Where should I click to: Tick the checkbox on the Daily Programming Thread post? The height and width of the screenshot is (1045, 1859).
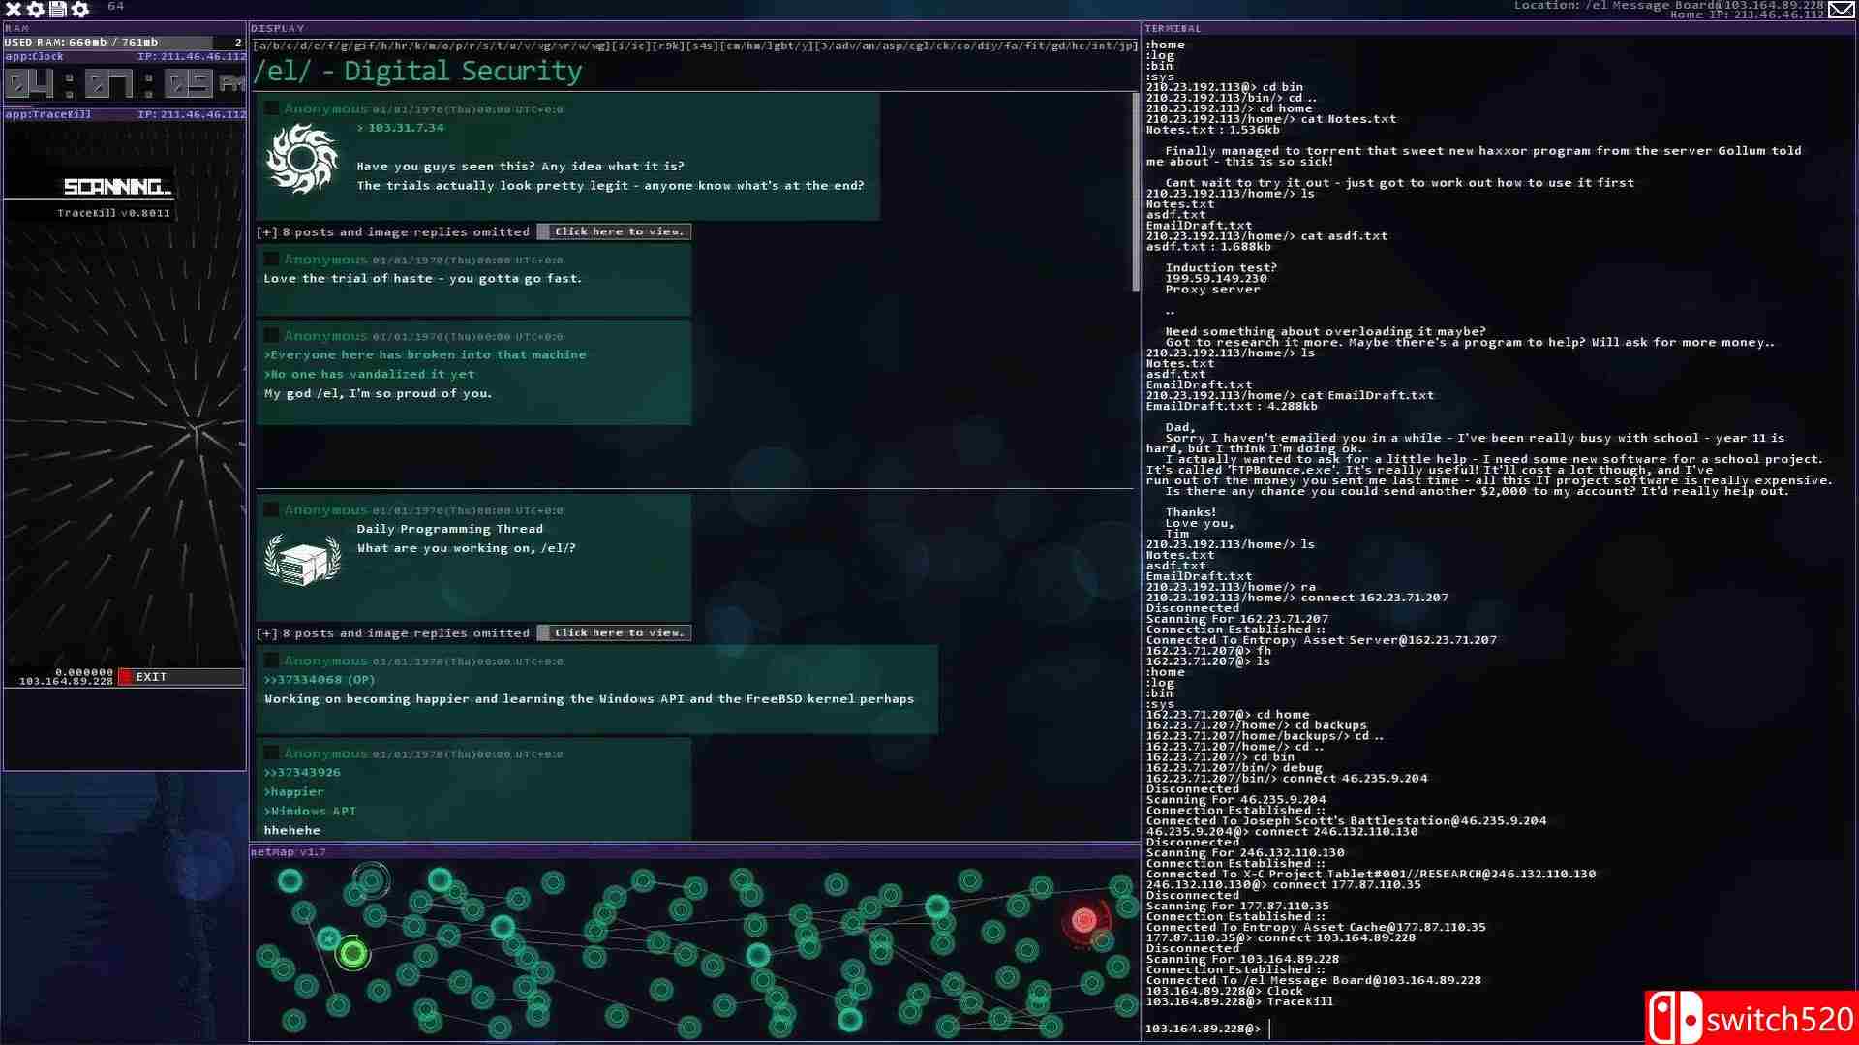tap(272, 510)
